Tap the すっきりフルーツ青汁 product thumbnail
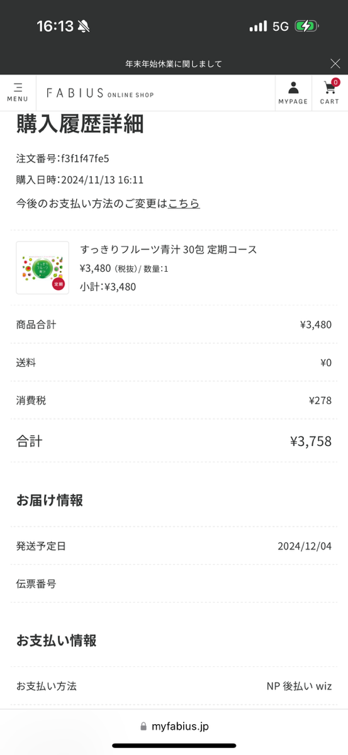 pos(42,267)
